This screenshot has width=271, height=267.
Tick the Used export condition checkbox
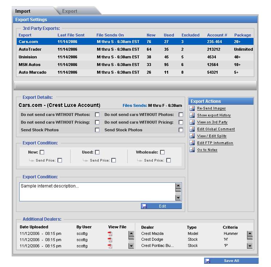pos(97,152)
